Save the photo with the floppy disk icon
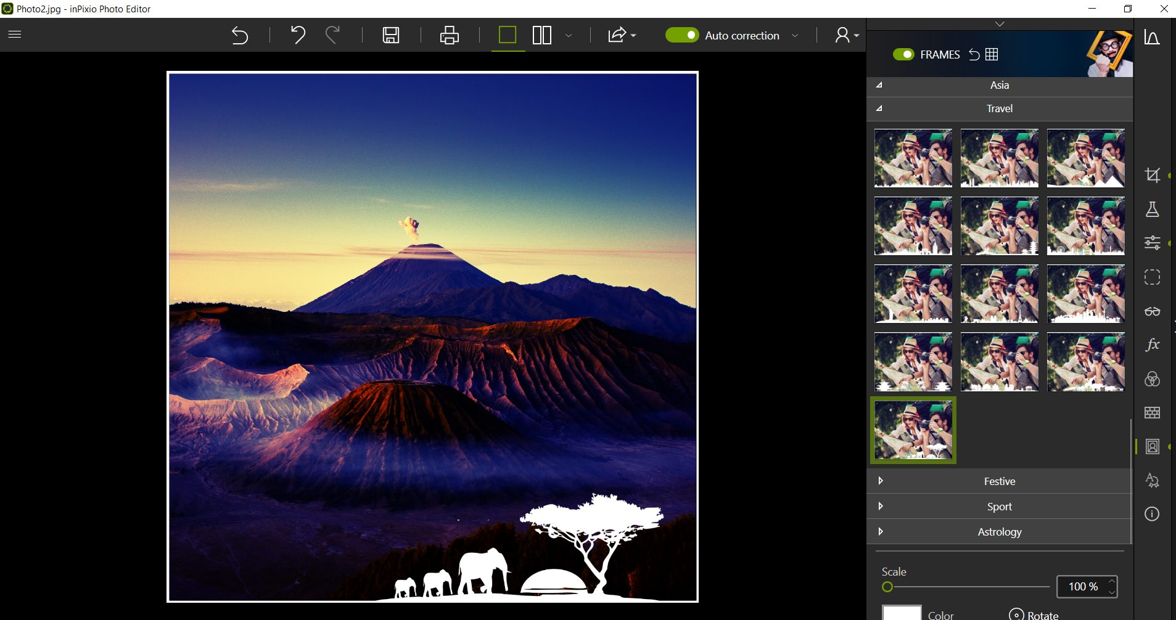This screenshot has height=620, width=1176. point(391,35)
